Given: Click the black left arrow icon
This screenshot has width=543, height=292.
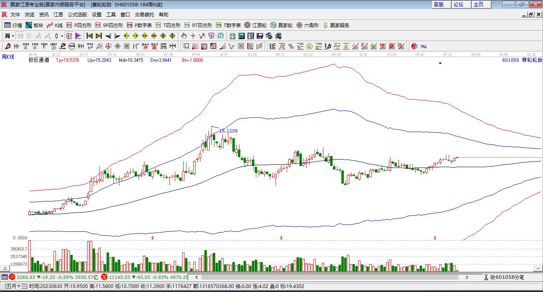Looking at the screenshot, I should coord(108,36).
